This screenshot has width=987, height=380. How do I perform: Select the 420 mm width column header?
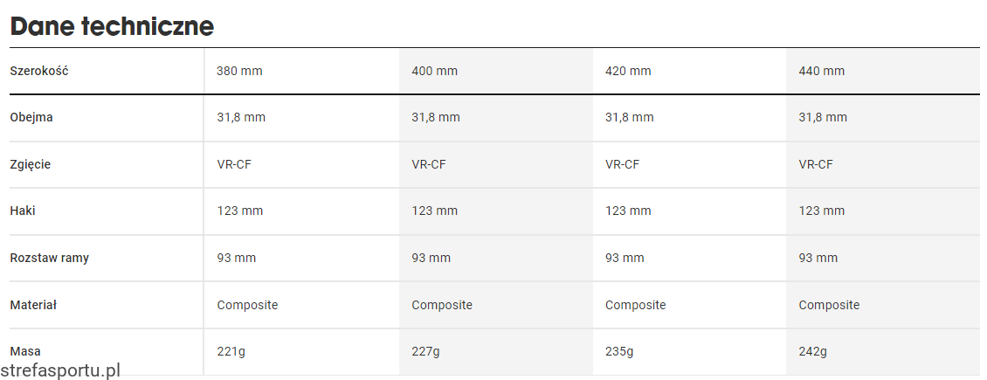628,71
